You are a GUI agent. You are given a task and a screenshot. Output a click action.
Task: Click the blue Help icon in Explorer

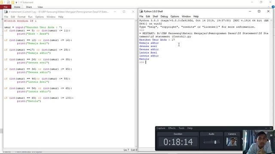click(x=273, y=7)
